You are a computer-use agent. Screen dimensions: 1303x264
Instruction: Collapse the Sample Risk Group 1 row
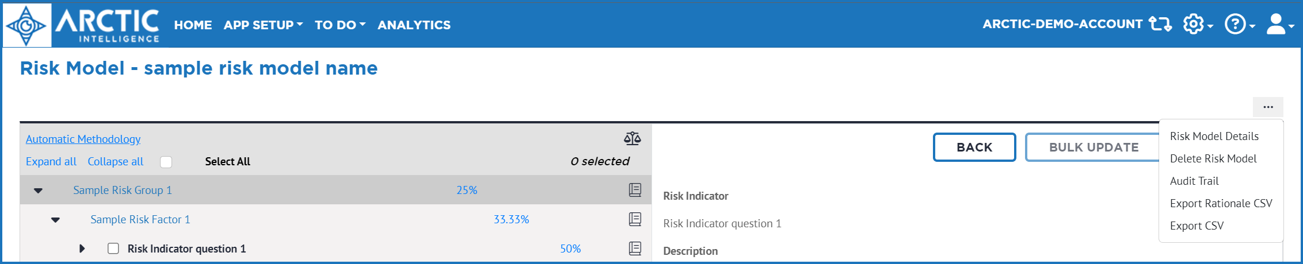(x=38, y=191)
